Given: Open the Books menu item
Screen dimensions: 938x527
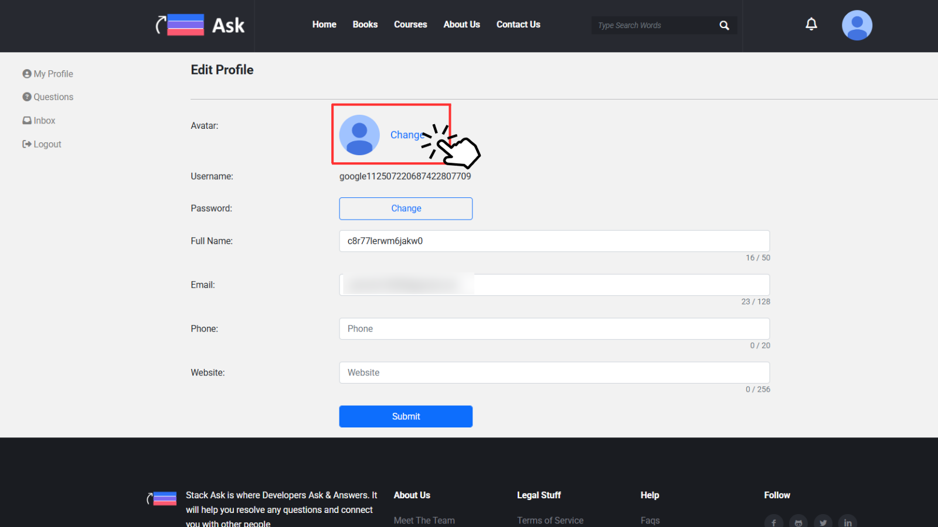Looking at the screenshot, I should tap(365, 25).
